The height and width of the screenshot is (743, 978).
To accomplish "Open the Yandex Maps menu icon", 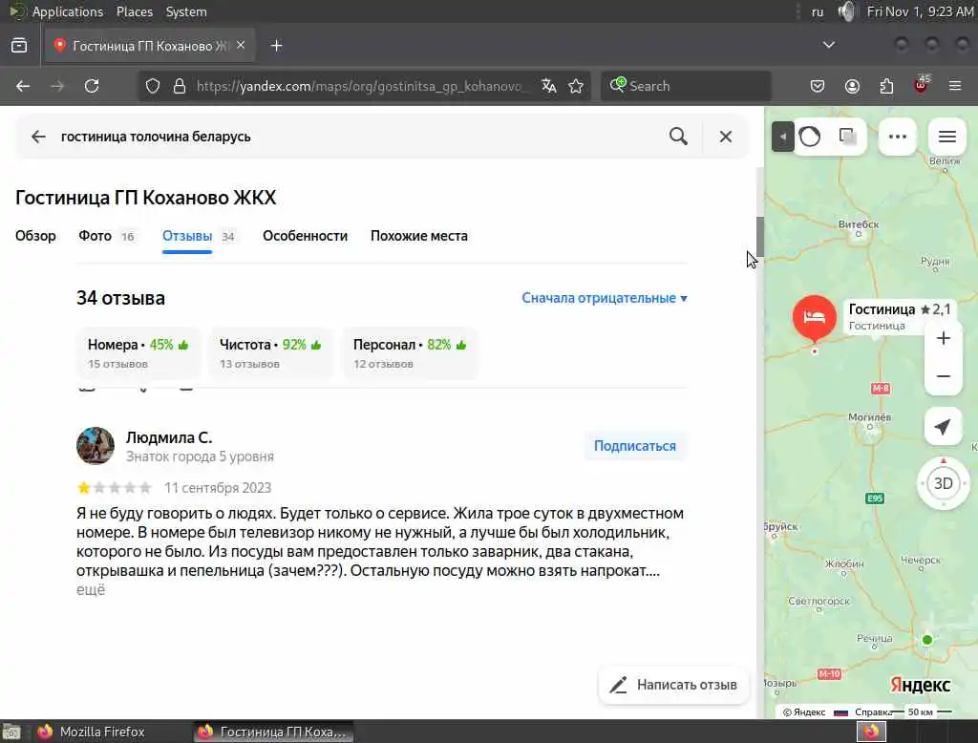I will point(946,137).
